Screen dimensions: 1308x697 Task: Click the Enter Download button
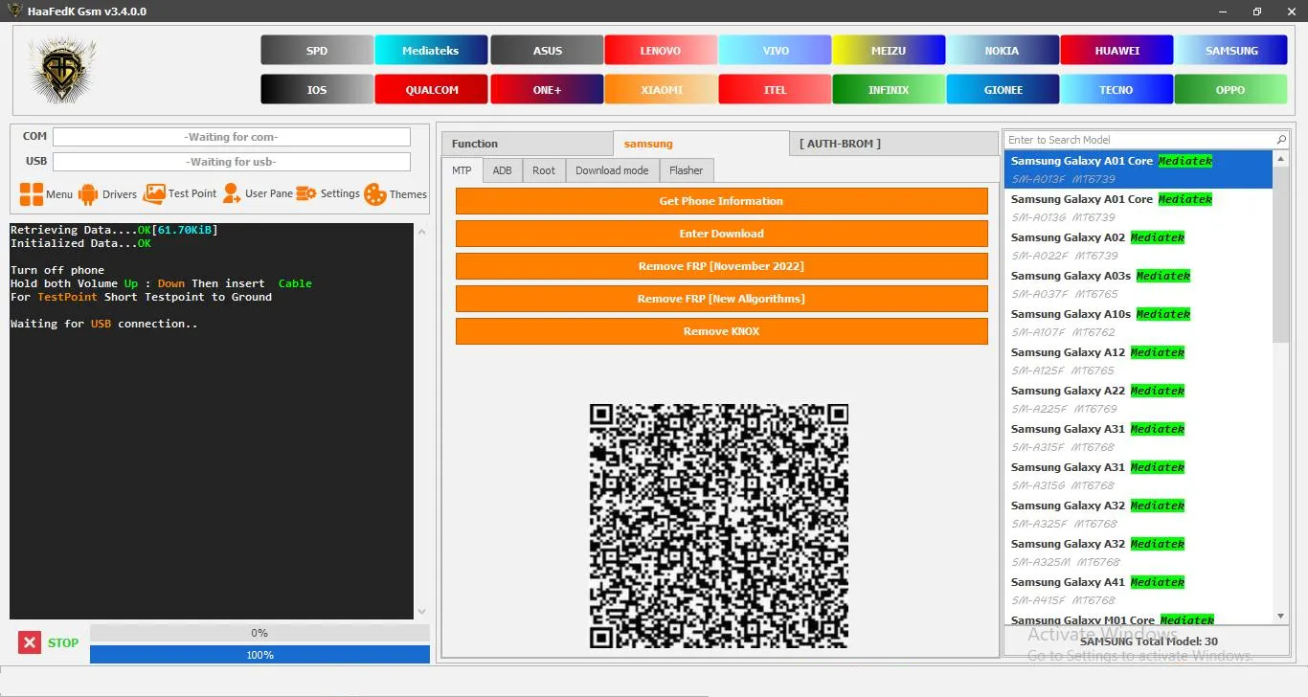pos(721,234)
